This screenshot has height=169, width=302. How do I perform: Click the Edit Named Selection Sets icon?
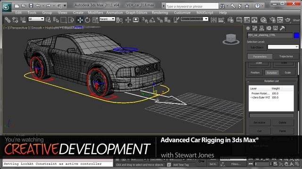coord(176,20)
